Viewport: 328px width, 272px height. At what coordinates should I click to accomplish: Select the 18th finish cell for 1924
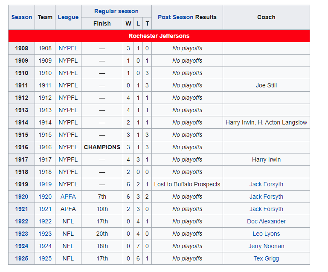coord(102,246)
